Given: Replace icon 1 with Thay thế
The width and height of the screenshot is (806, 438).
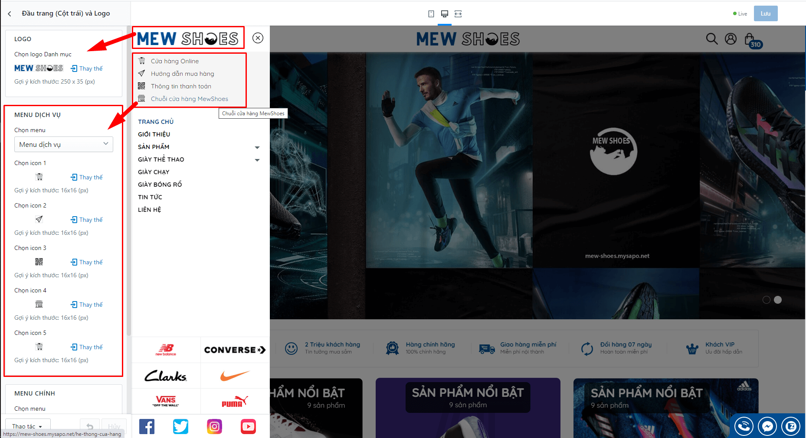Looking at the screenshot, I should click(87, 177).
